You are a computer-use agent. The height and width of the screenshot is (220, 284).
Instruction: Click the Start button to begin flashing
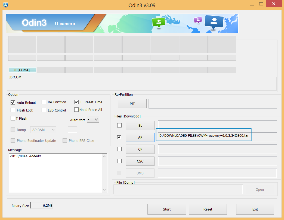(166, 209)
